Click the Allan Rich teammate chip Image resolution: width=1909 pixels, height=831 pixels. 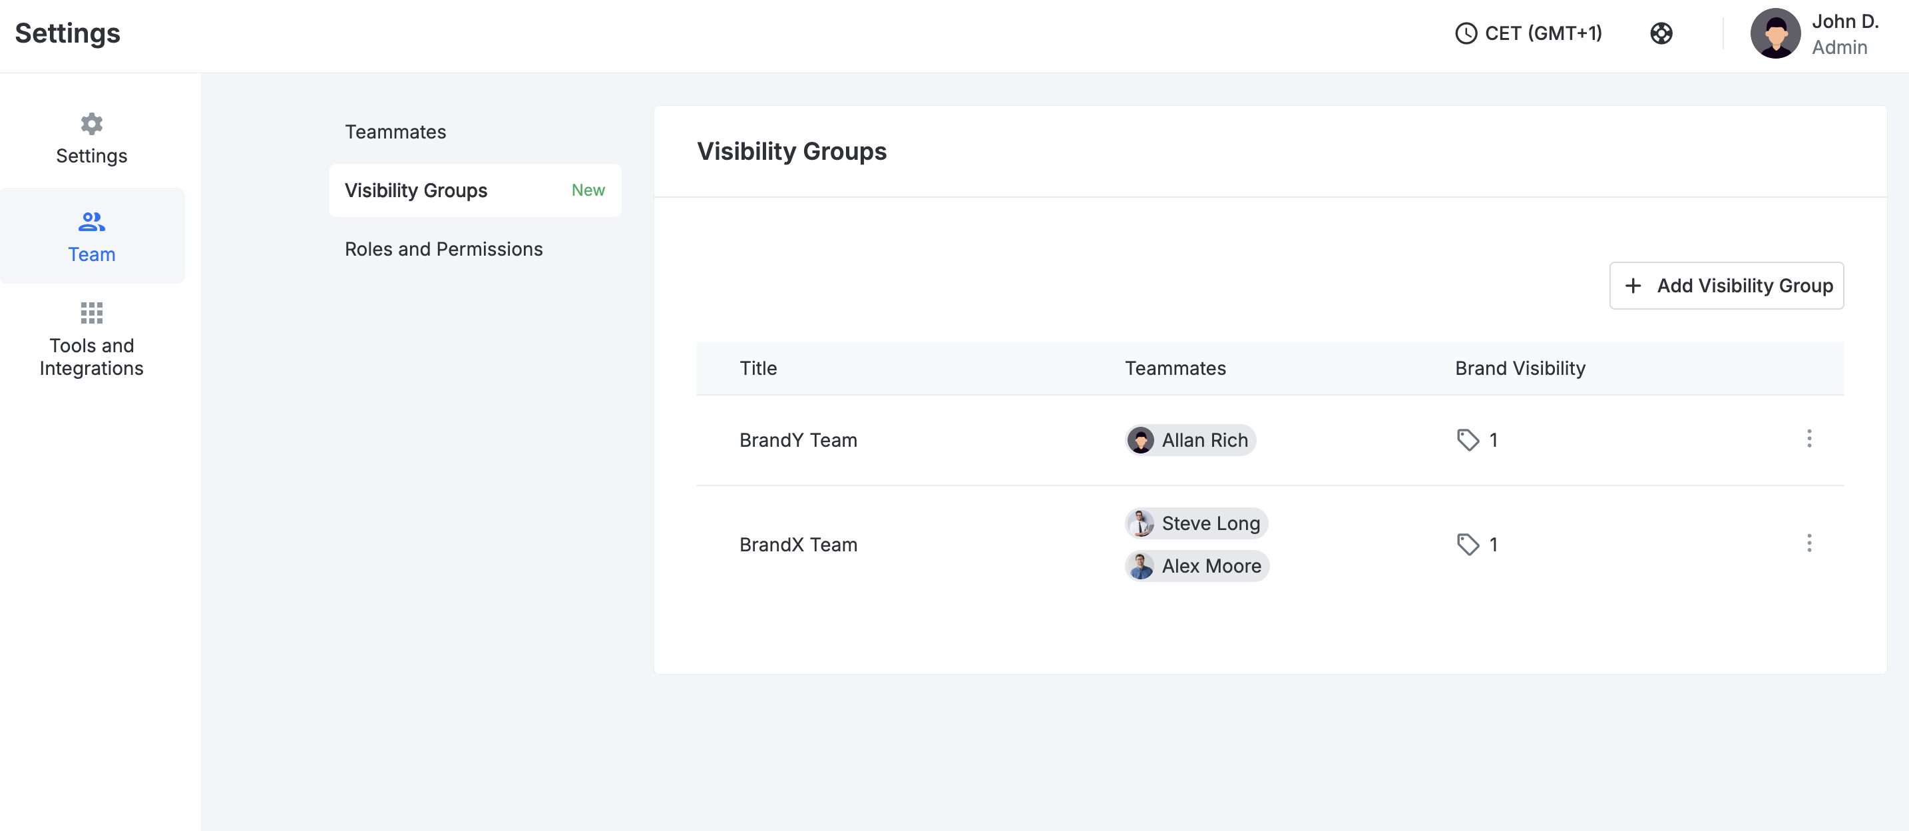[1189, 439]
